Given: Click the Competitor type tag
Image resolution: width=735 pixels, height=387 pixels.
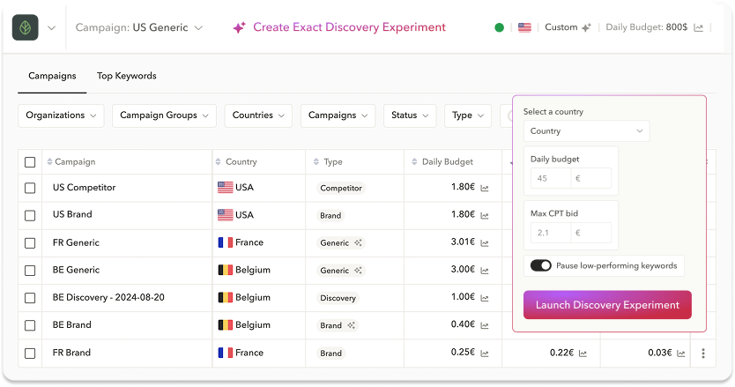Looking at the screenshot, I should click(x=341, y=188).
